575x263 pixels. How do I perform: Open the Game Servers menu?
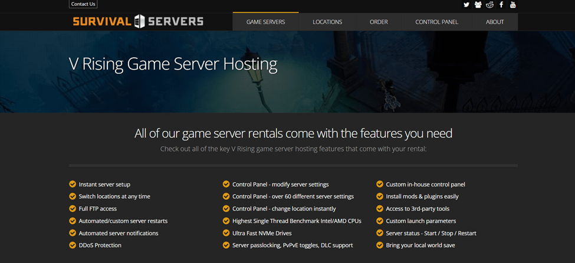(x=265, y=22)
